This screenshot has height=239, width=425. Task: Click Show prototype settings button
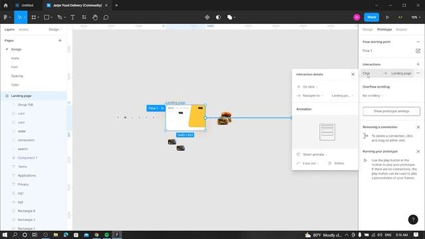coord(391,112)
